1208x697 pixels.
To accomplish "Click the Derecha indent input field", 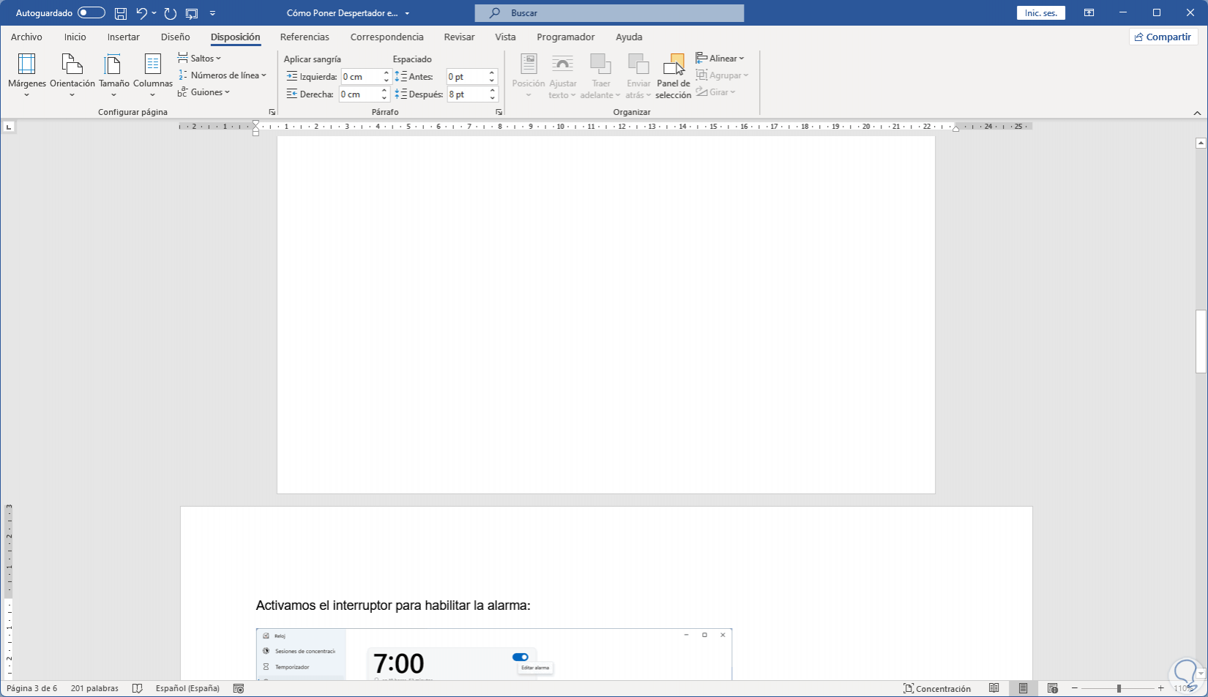I will point(359,94).
